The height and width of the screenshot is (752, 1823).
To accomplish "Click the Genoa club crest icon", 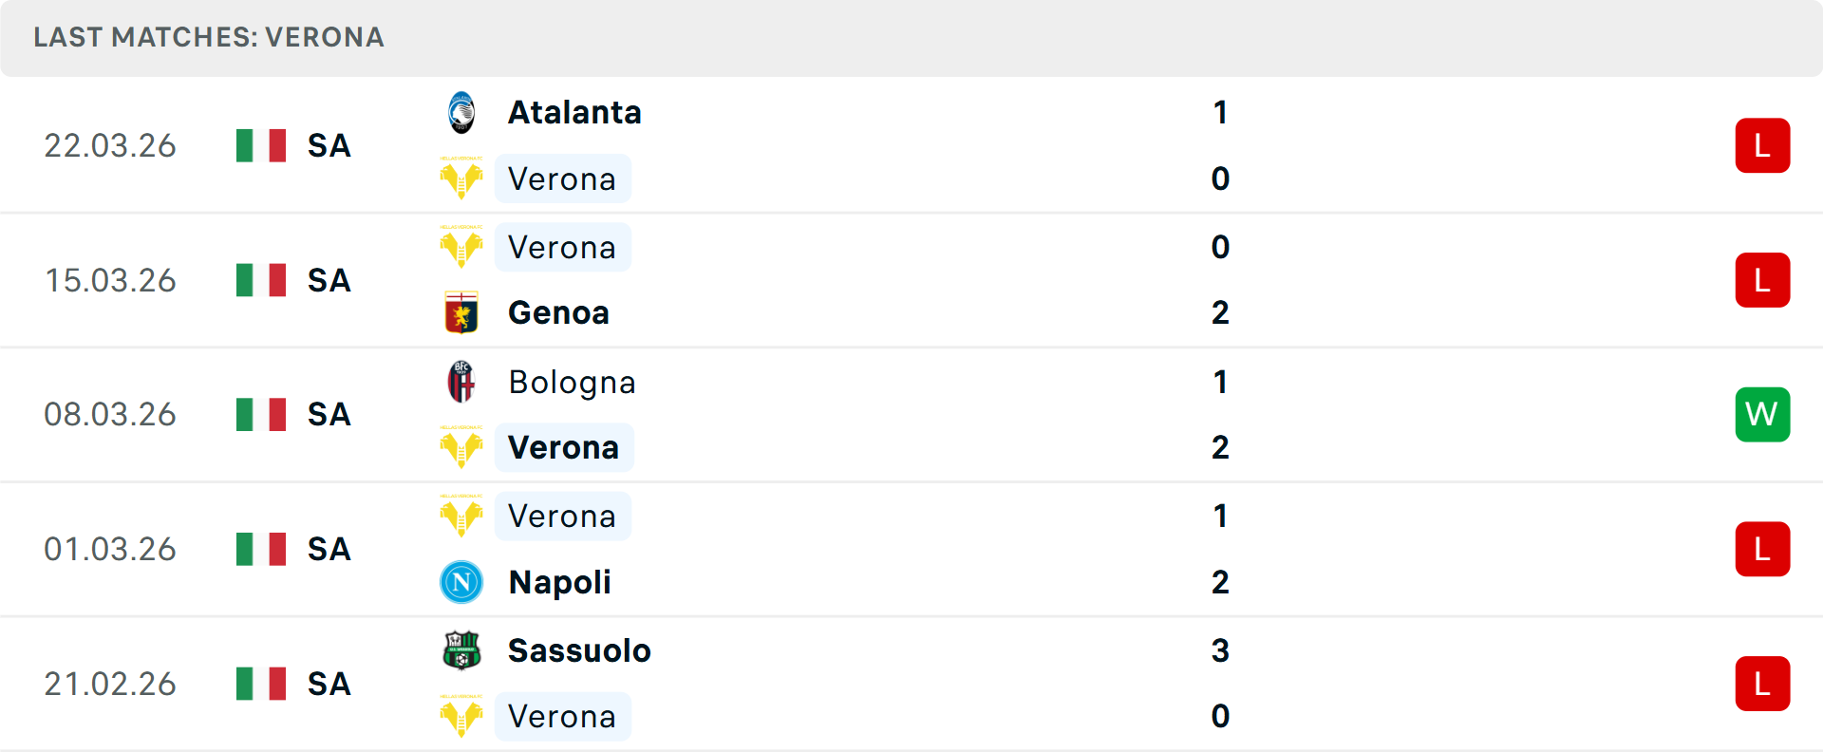I will (461, 312).
